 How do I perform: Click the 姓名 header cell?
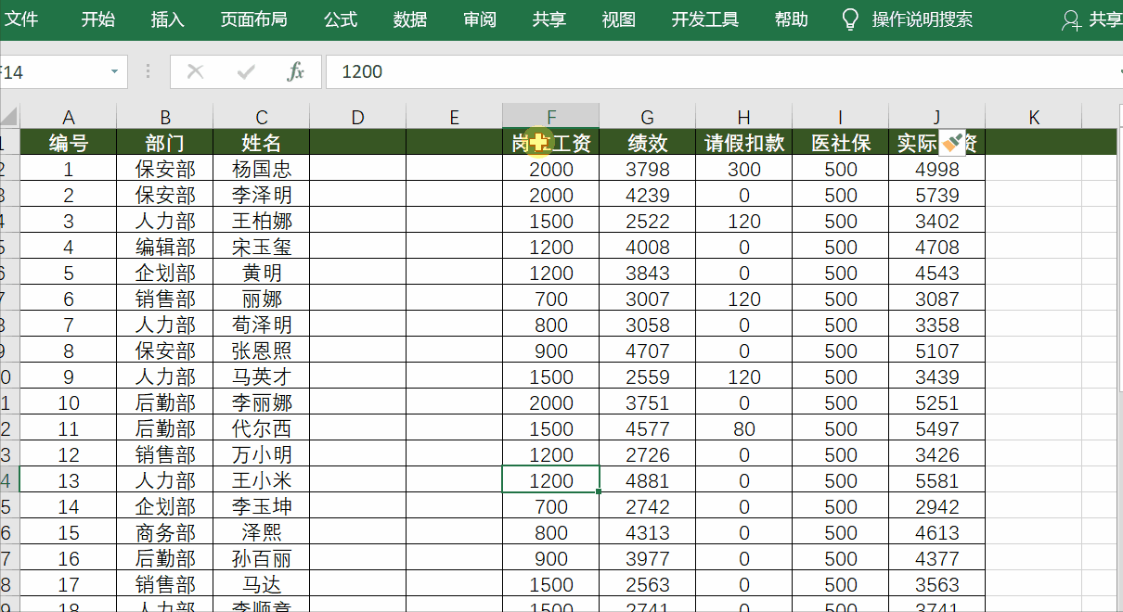262,143
